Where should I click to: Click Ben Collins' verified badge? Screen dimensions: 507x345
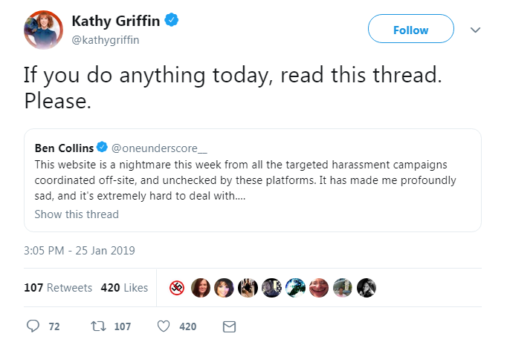tap(102, 147)
